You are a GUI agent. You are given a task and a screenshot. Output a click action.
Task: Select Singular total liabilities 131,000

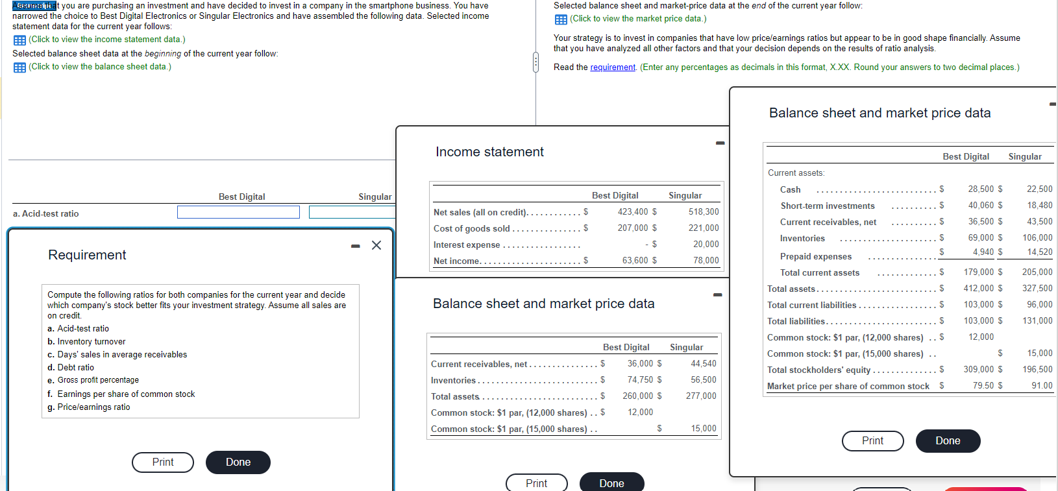1037,321
